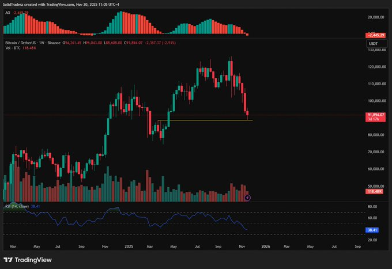Screen dimensions: 392x269
Task: Click the RSI 38.41 blue axis label
Action: (x=372, y=230)
